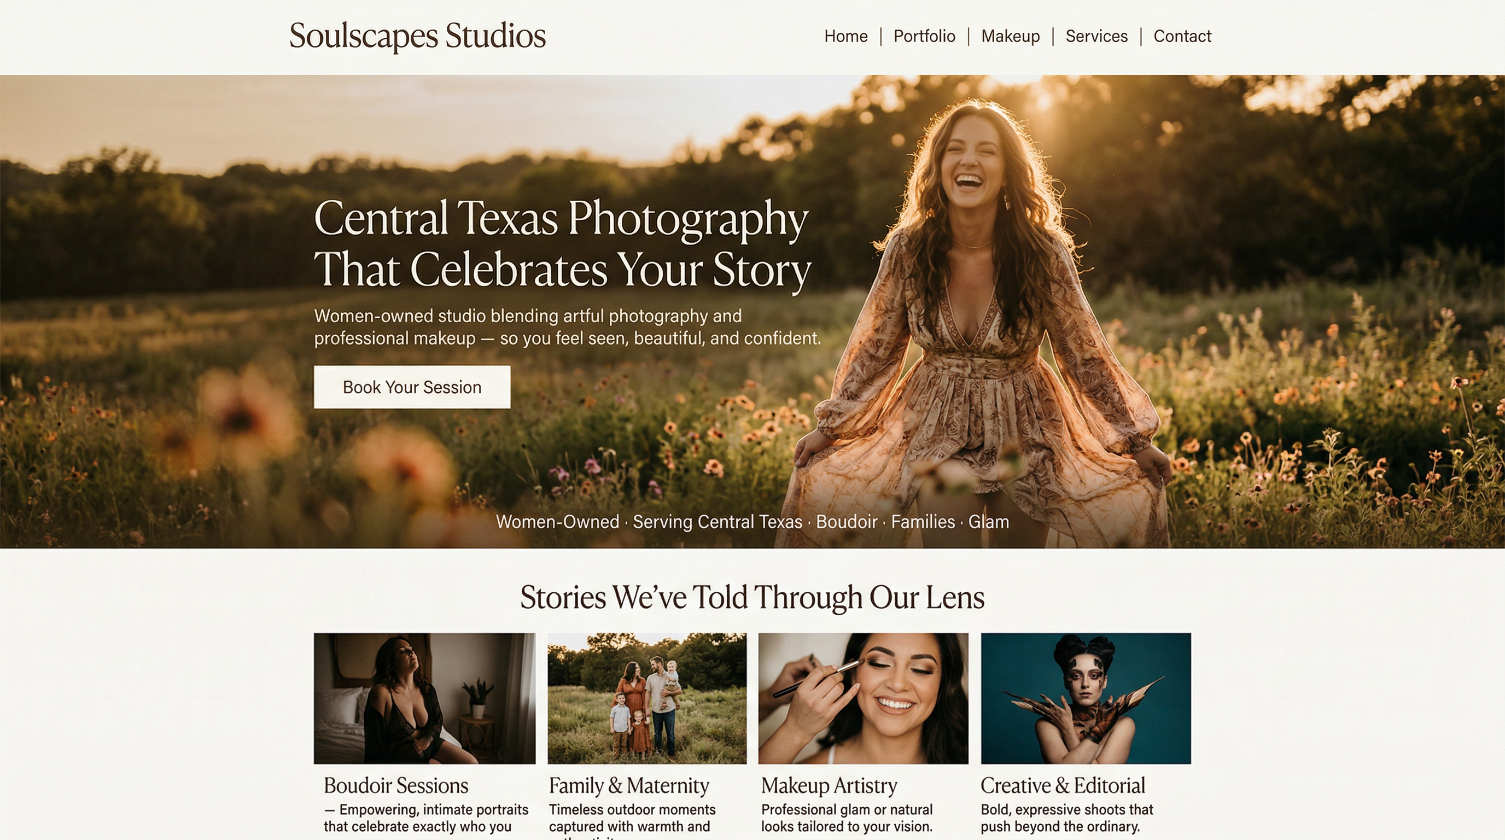Select the Makeup Artistry heading
1505x840 pixels.
point(829,785)
